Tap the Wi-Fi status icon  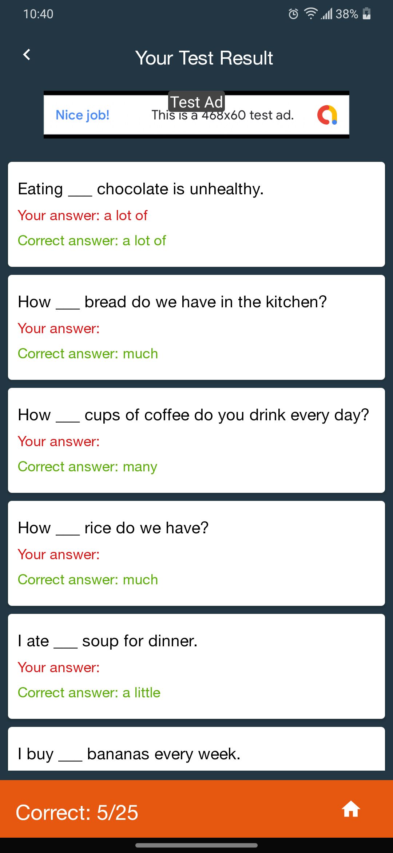[311, 13]
